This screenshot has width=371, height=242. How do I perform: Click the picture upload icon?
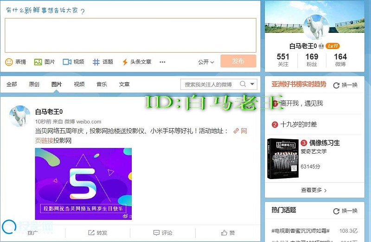[38, 62]
